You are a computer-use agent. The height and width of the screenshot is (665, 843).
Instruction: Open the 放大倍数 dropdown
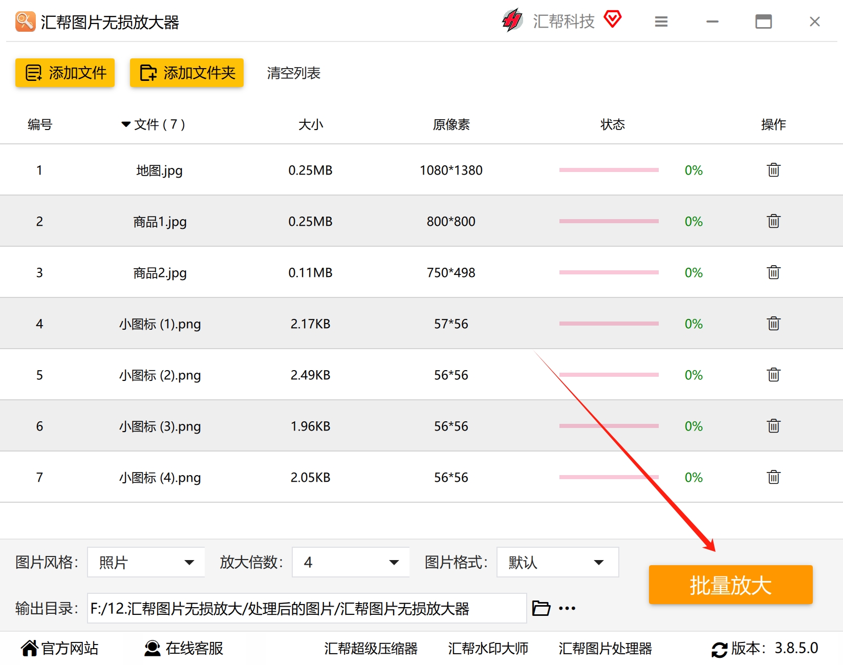pyautogui.click(x=351, y=562)
